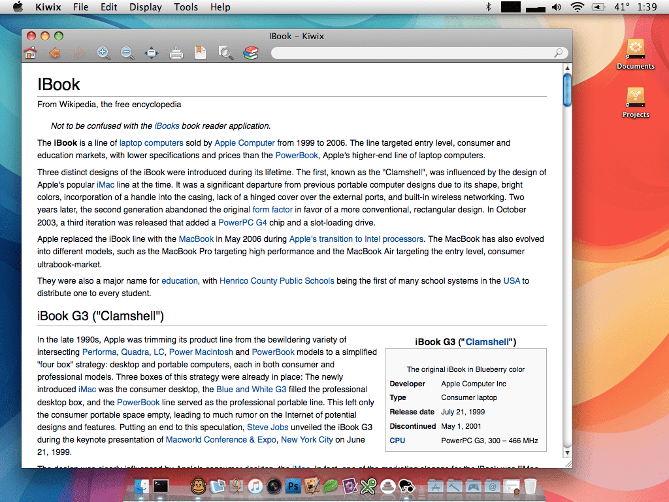This screenshot has width=669, height=502.
Task: Open the Documents drive on desktop
Action: [635, 54]
